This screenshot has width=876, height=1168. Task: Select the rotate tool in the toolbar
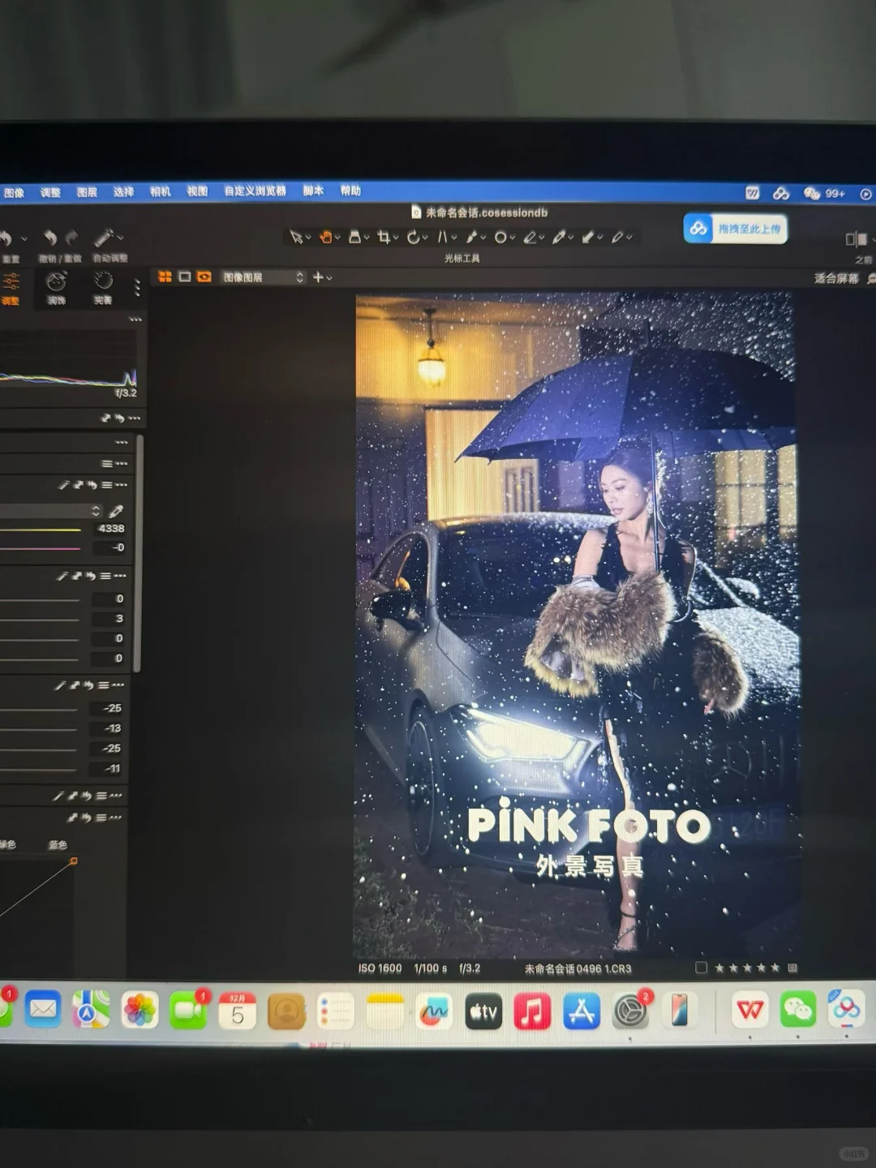tap(413, 237)
